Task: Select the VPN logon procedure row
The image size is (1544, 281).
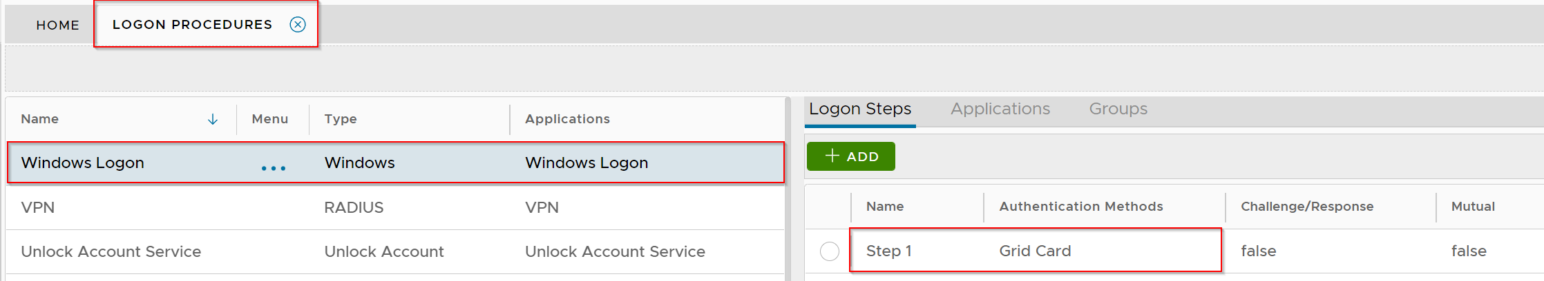Action: 38,207
